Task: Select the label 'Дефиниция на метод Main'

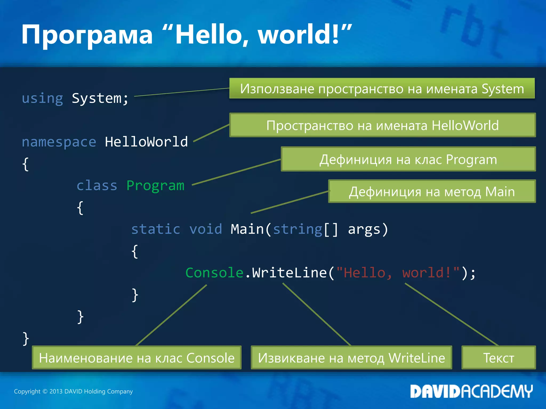Action: [x=432, y=191]
